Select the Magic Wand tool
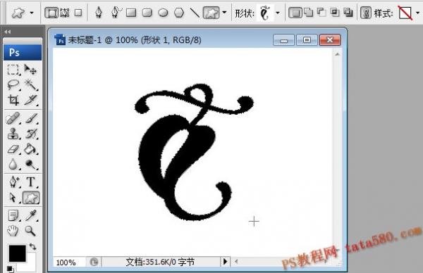The image size is (423, 273). (x=31, y=85)
